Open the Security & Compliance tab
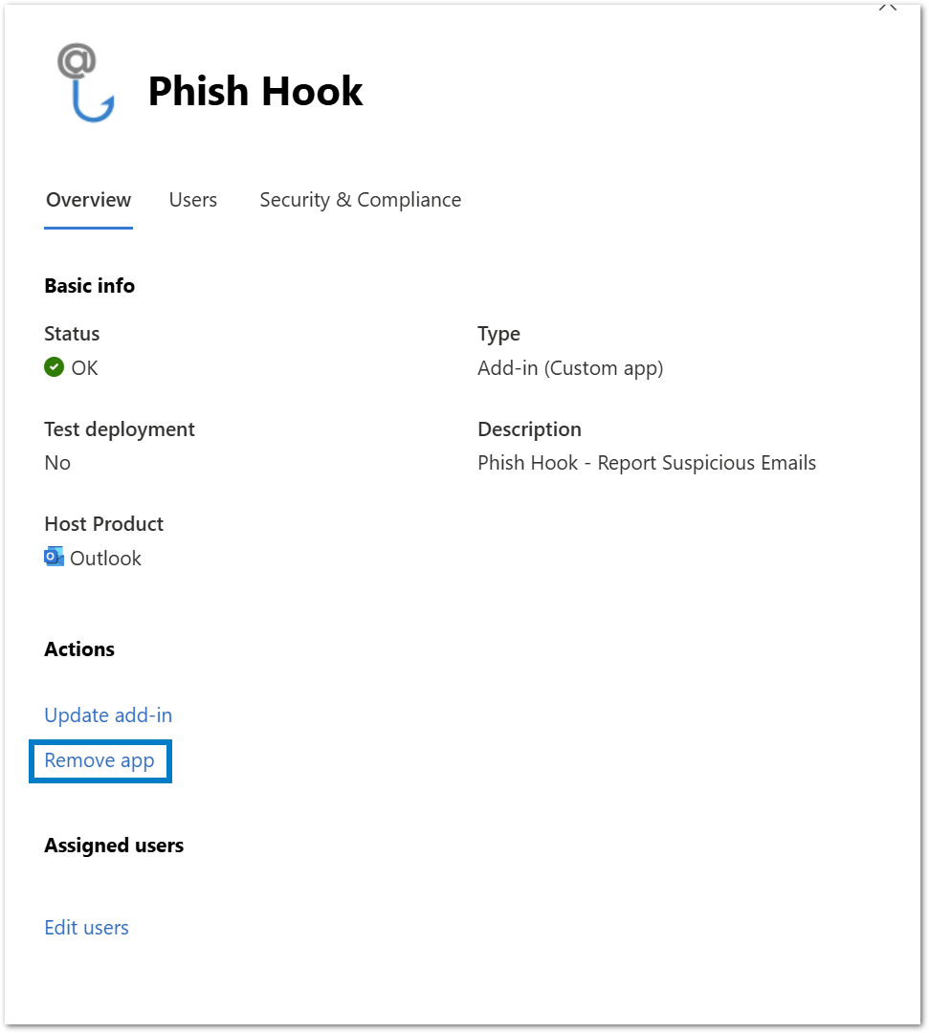 361,200
